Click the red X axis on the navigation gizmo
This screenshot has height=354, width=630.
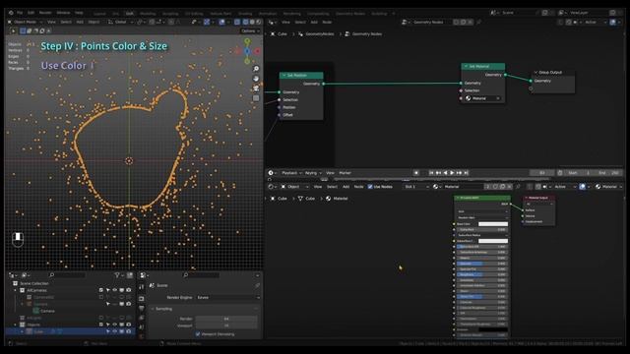pos(257,51)
